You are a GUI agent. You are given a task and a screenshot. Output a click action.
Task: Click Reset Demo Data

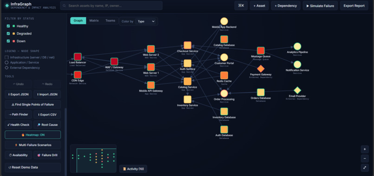pos(32,167)
